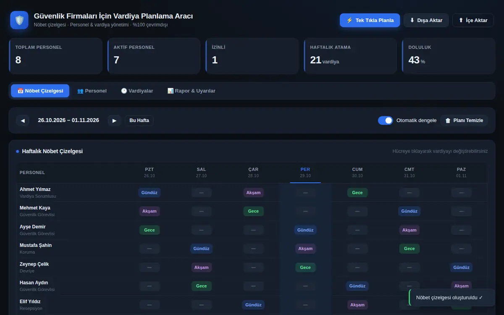
Task: Change Mustafa Şahin's Saturday Gece shift
Action: coord(409,249)
